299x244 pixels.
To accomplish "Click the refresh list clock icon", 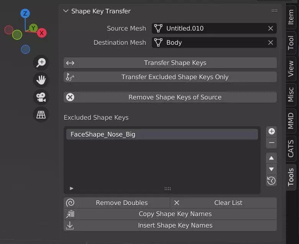I will [271, 181].
